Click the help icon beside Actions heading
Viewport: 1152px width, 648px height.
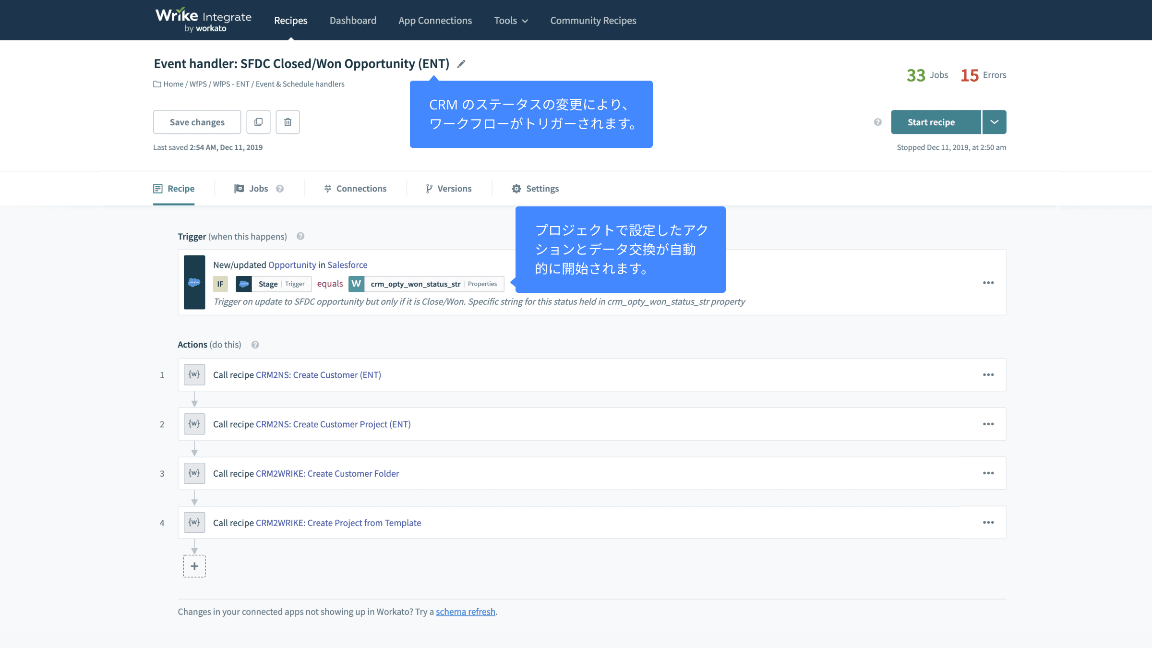click(x=255, y=345)
